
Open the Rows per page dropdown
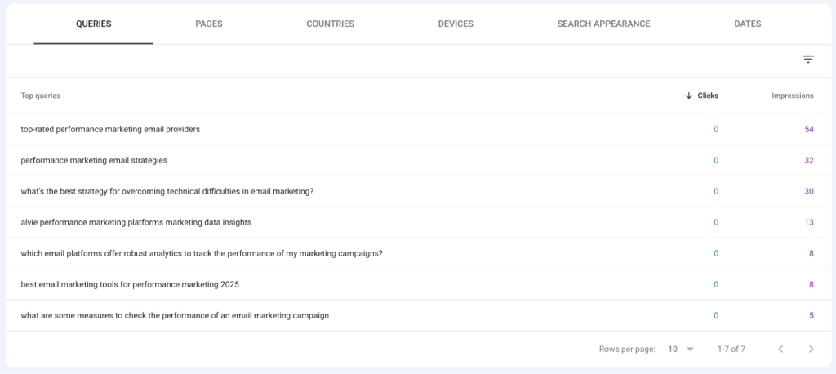pyautogui.click(x=680, y=349)
